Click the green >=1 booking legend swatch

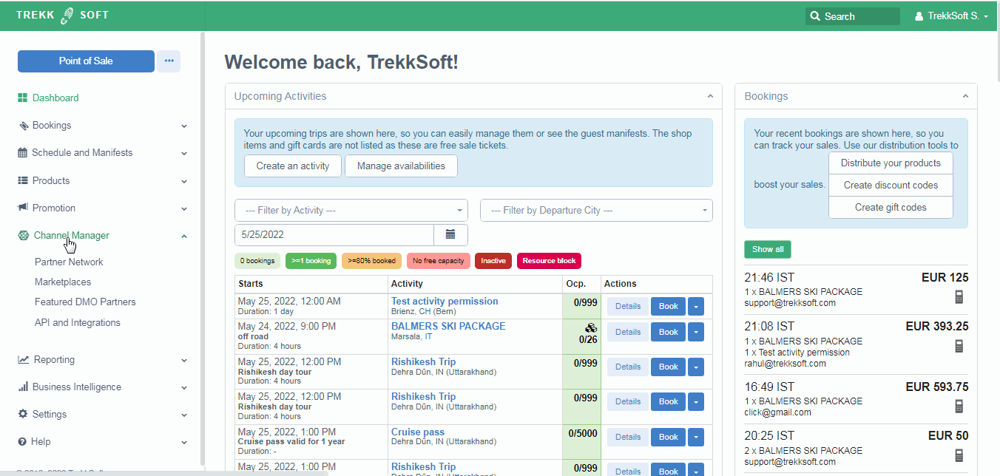311,261
